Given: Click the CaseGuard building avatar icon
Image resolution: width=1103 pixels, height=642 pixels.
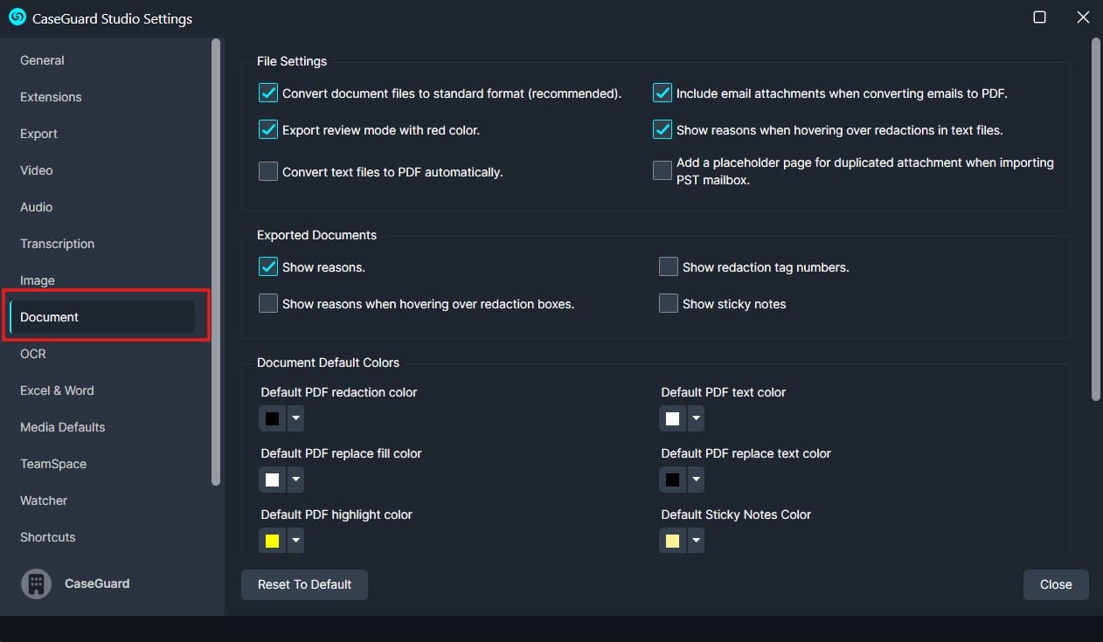Looking at the screenshot, I should pyautogui.click(x=37, y=583).
